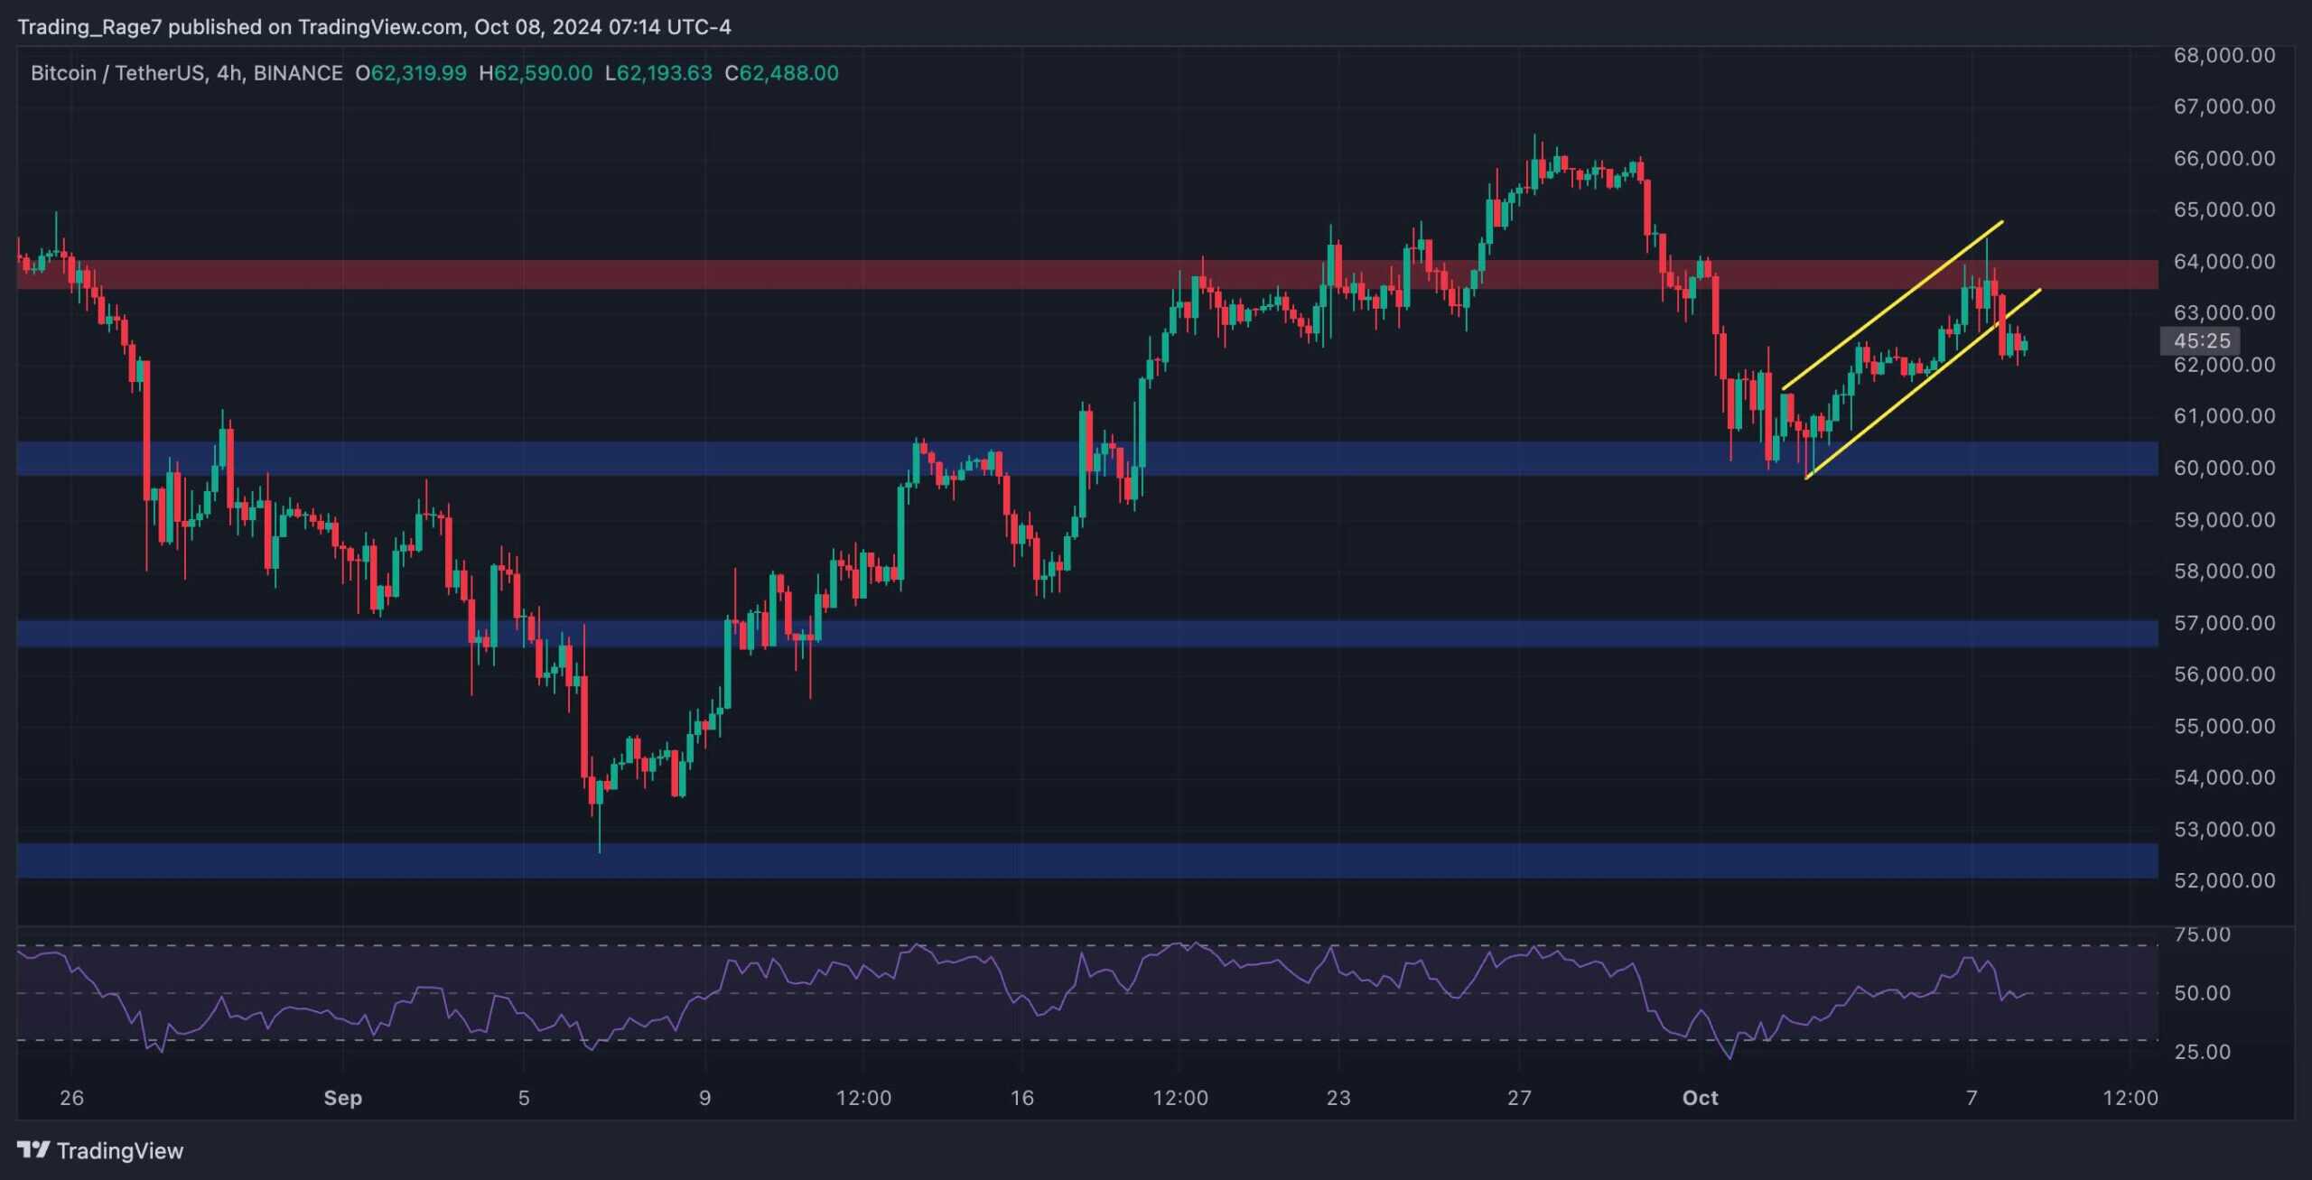This screenshot has height=1180, width=2312.
Task: Click the TradingView brand name text
Action: click(120, 1150)
